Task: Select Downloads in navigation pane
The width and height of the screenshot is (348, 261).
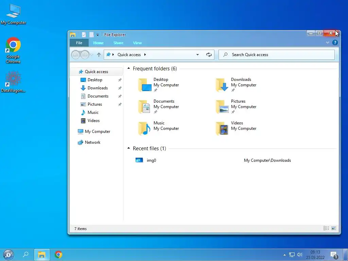Action: click(x=98, y=88)
